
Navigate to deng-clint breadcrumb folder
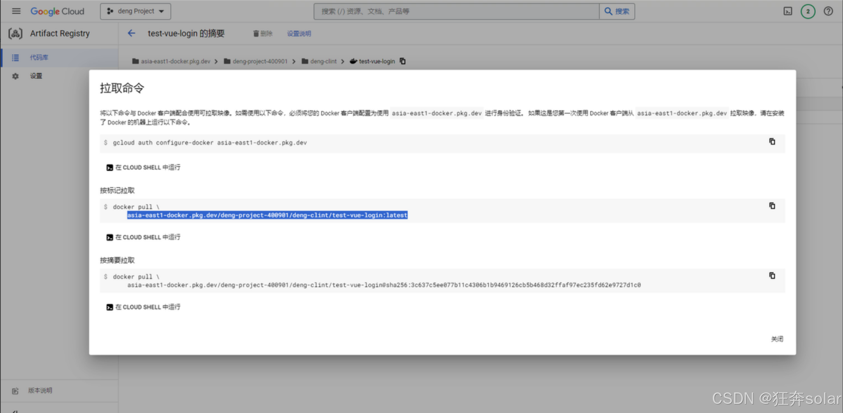[323, 61]
